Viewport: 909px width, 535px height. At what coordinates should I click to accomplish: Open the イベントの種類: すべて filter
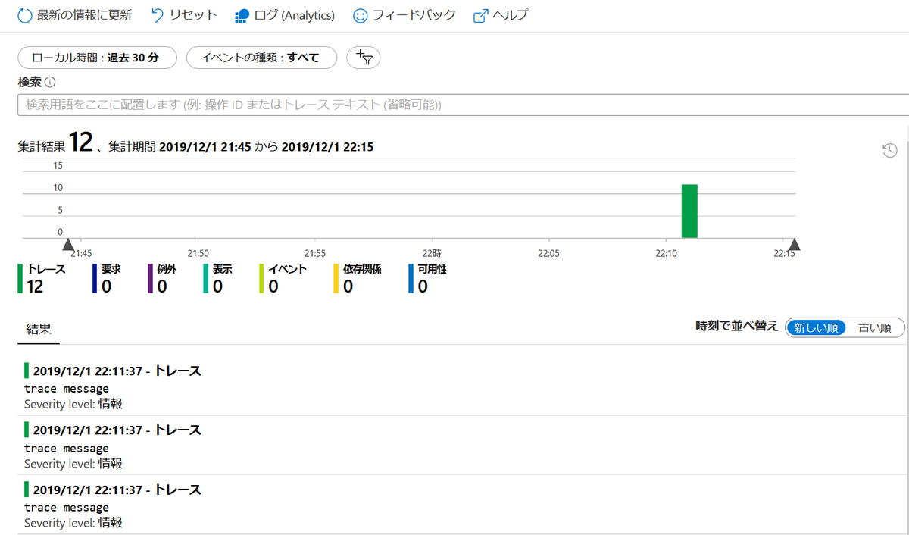[261, 58]
